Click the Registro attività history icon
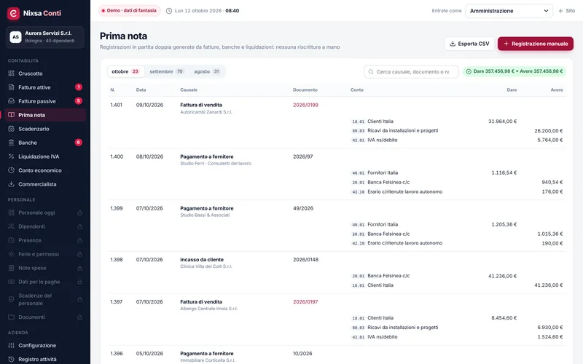Viewport: 583px width, 364px height. click(x=11, y=359)
